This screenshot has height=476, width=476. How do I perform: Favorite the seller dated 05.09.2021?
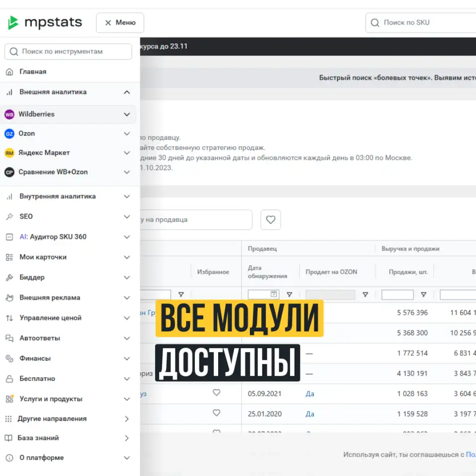217,393
